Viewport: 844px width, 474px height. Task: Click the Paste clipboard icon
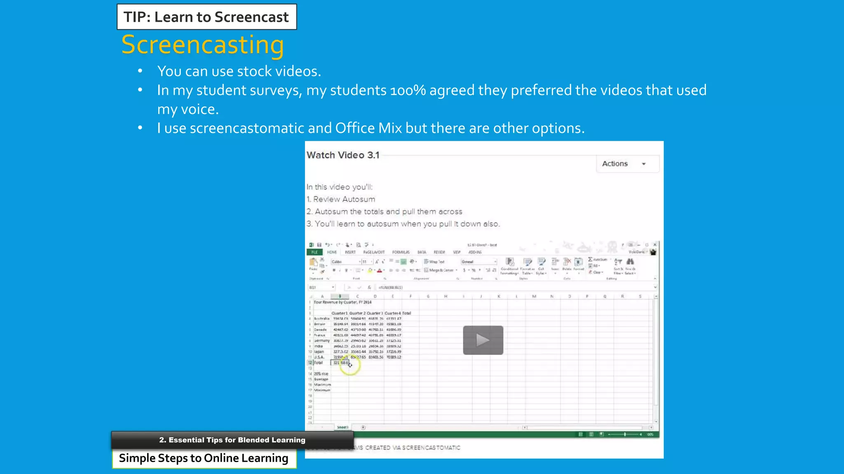(x=313, y=263)
